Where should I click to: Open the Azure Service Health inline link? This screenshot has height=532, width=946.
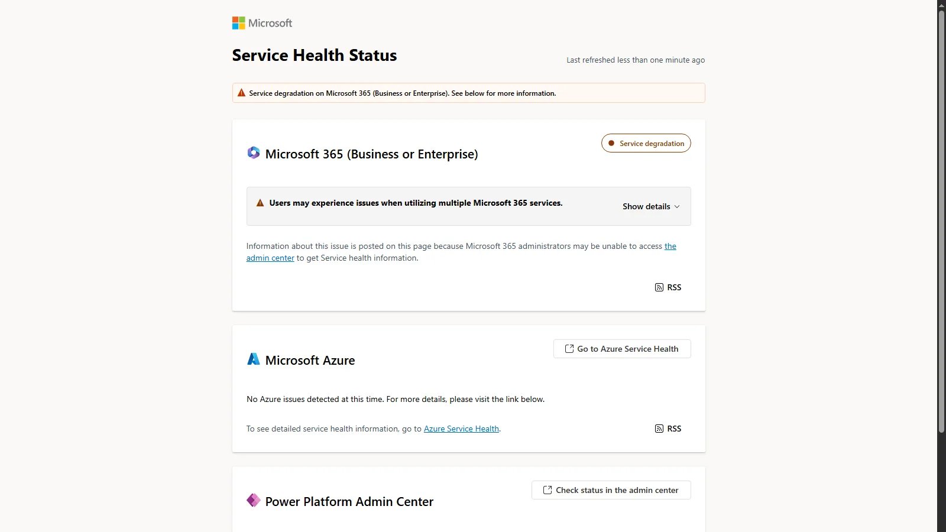(x=461, y=429)
